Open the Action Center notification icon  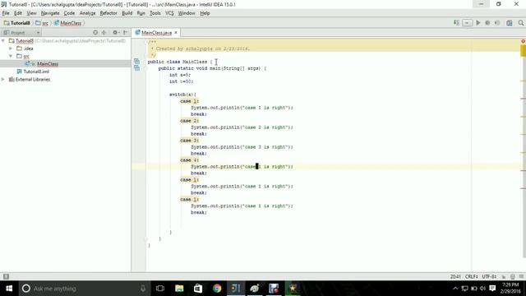[492, 289]
